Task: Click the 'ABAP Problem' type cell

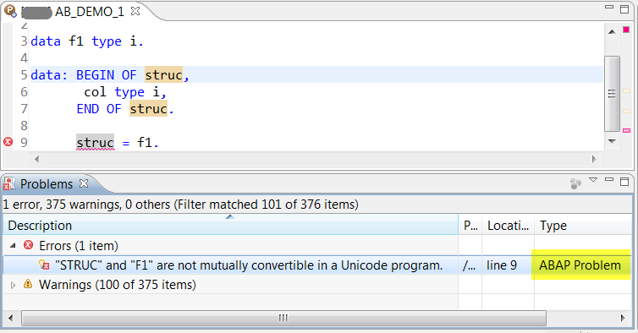Action: (580, 265)
